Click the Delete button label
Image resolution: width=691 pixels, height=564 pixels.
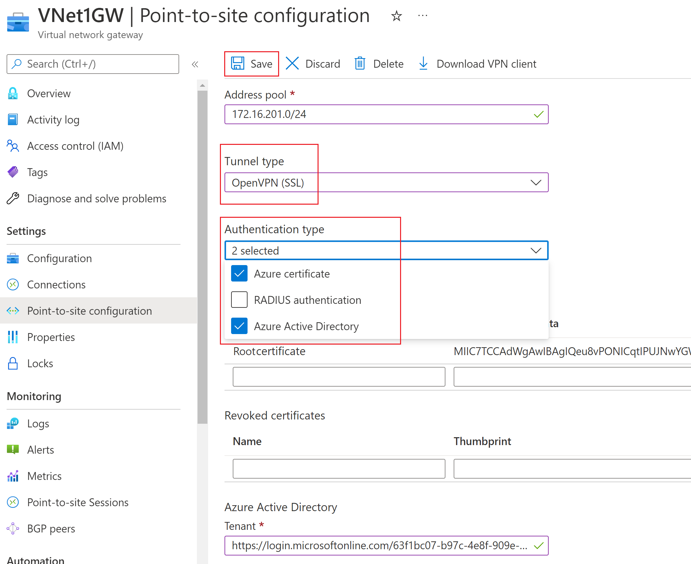[x=388, y=64]
